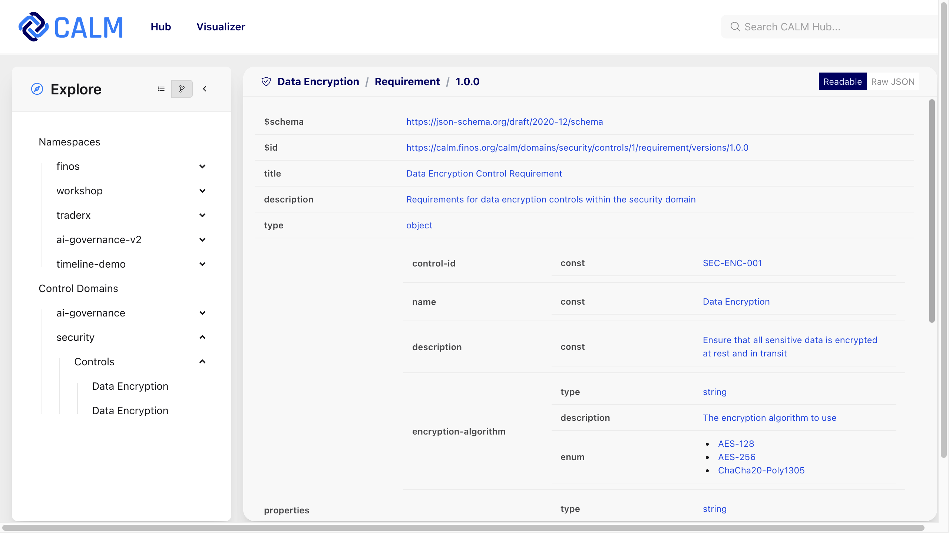949x533 pixels.
Task: Select the security domain label
Action: tap(75, 337)
